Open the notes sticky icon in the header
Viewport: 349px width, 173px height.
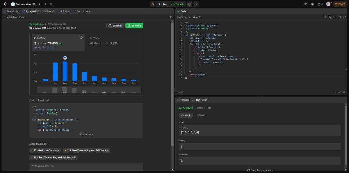[196, 4]
